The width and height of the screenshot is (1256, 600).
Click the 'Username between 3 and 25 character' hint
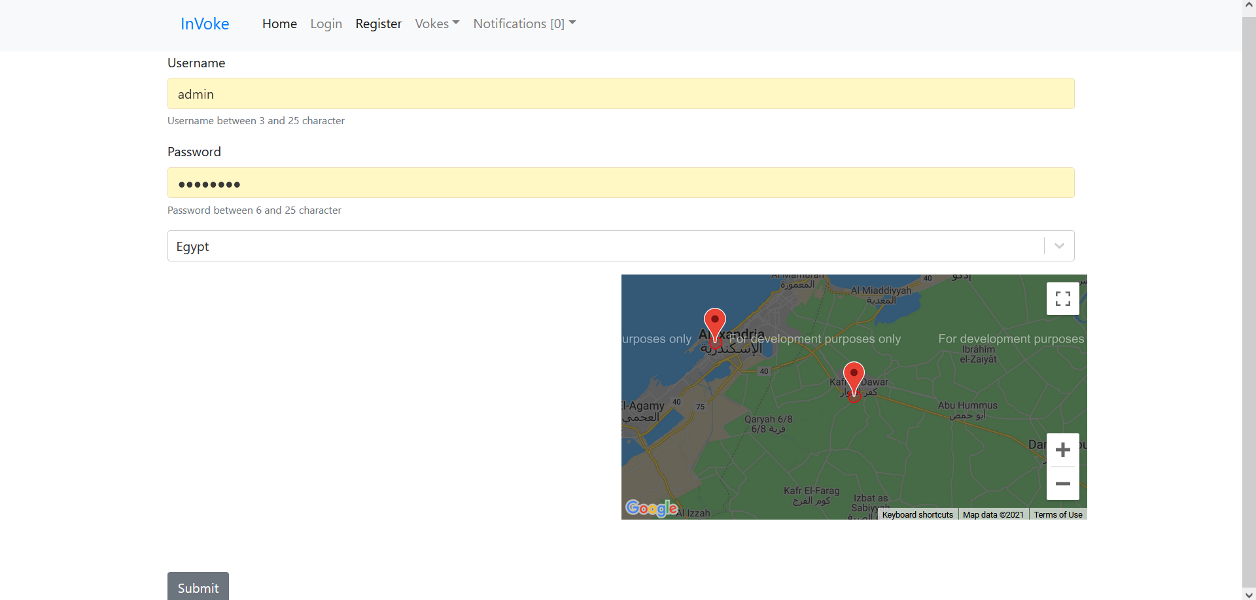[256, 121]
